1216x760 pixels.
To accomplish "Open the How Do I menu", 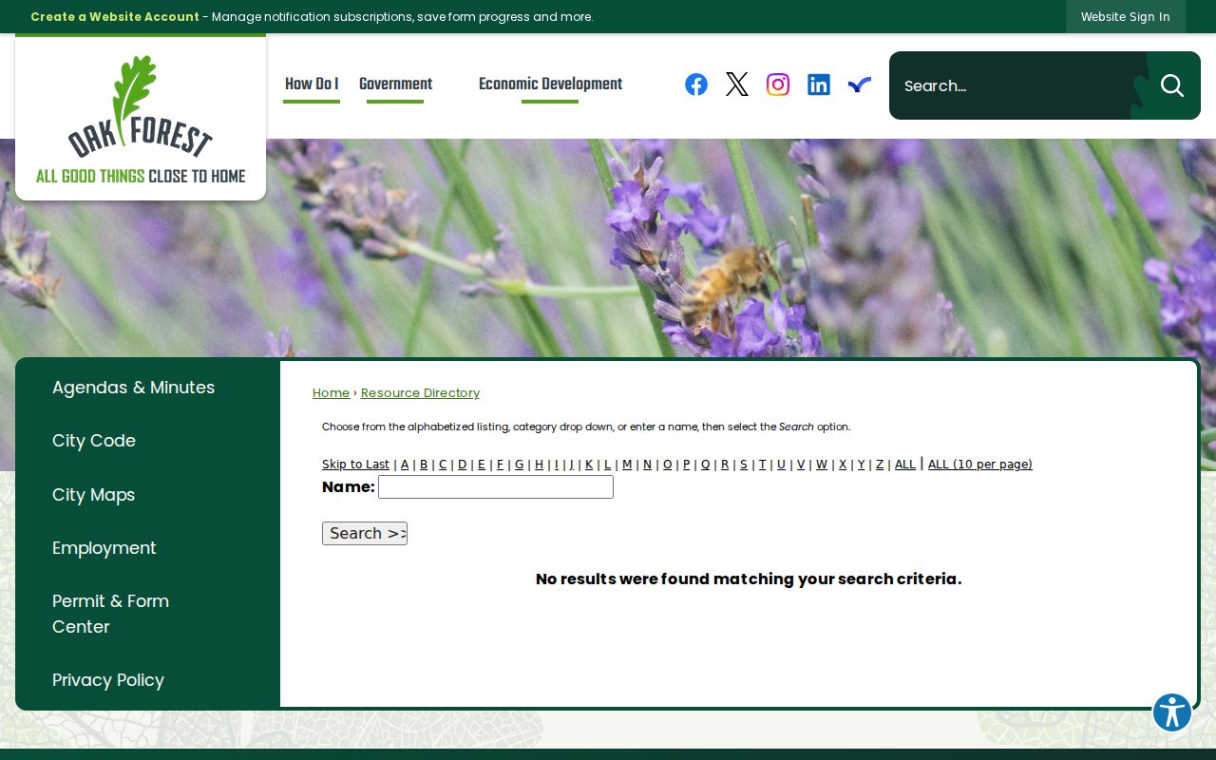I will (x=312, y=84).
